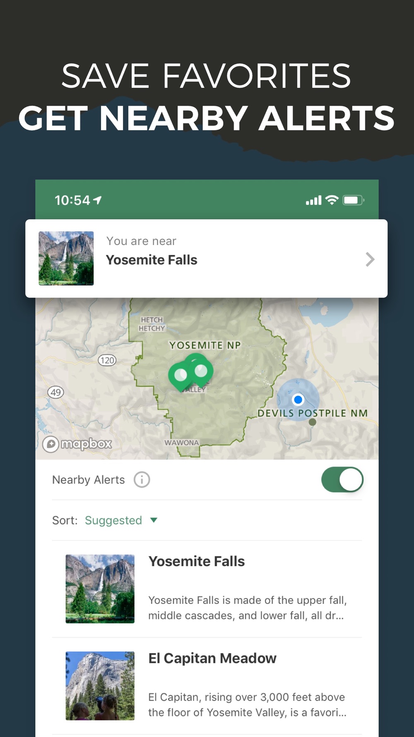Tap the Yosemite Falls banner thumbnail
Screen dimensions: 414x737
click(66, 258)
